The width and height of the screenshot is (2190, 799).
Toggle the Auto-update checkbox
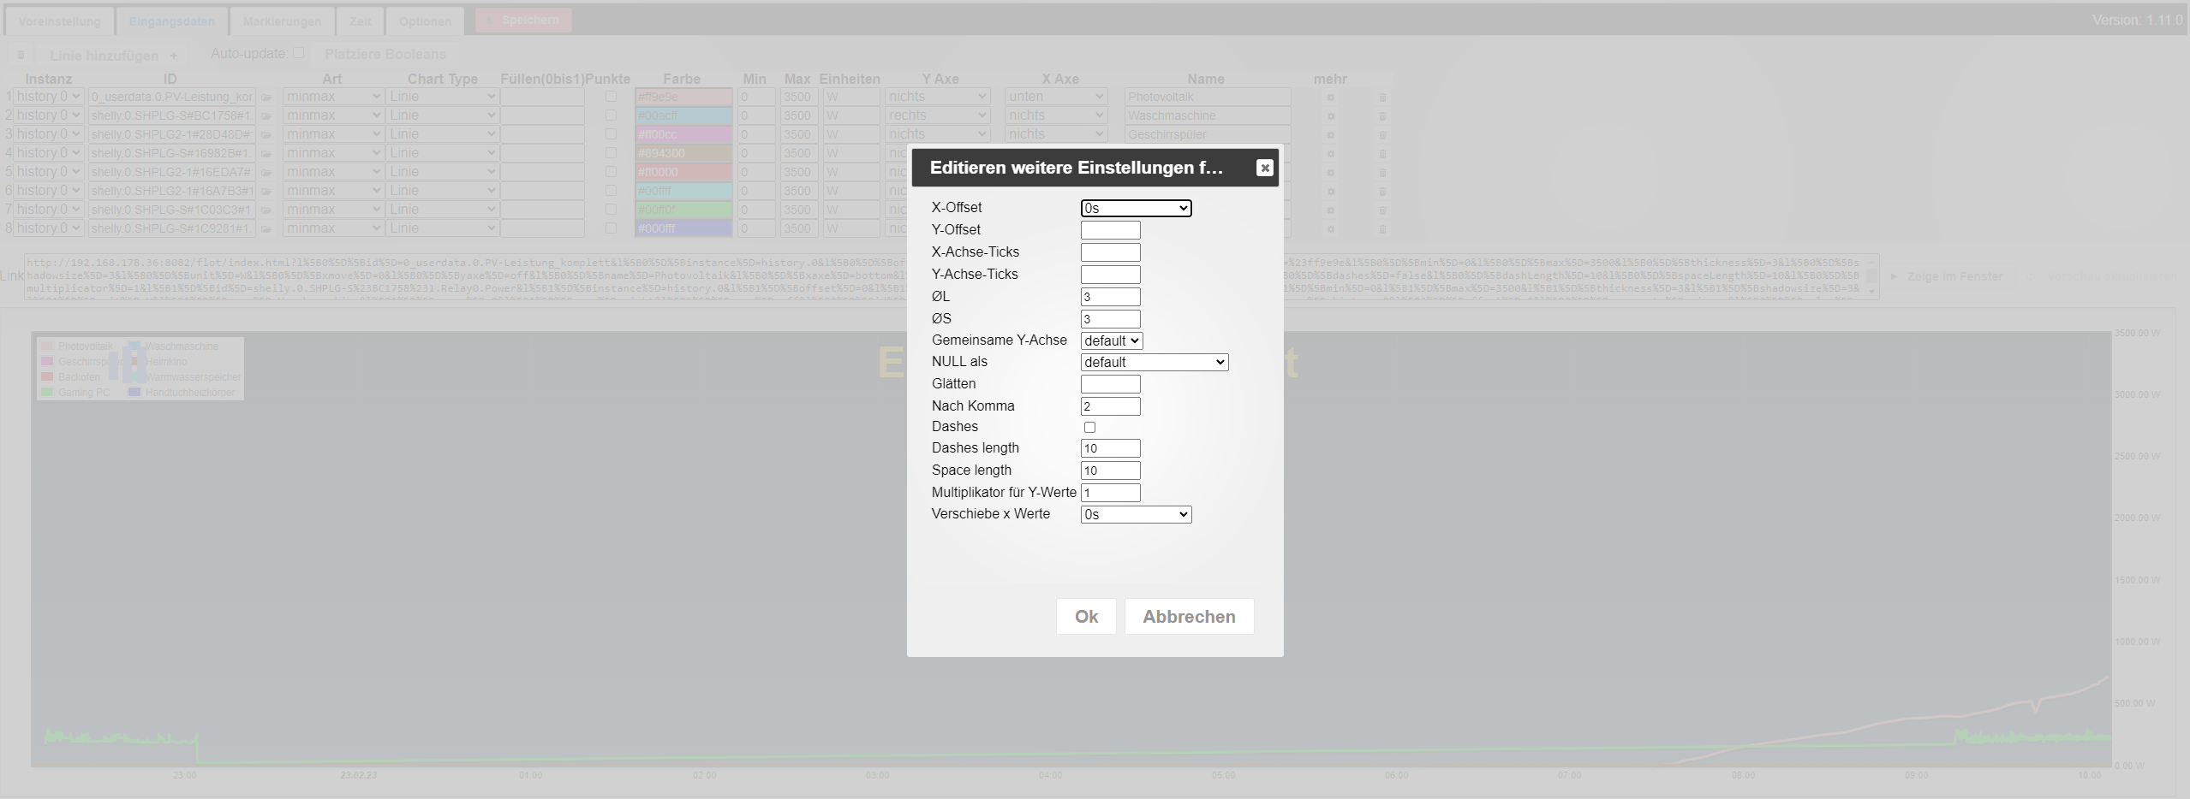point(298,53)
